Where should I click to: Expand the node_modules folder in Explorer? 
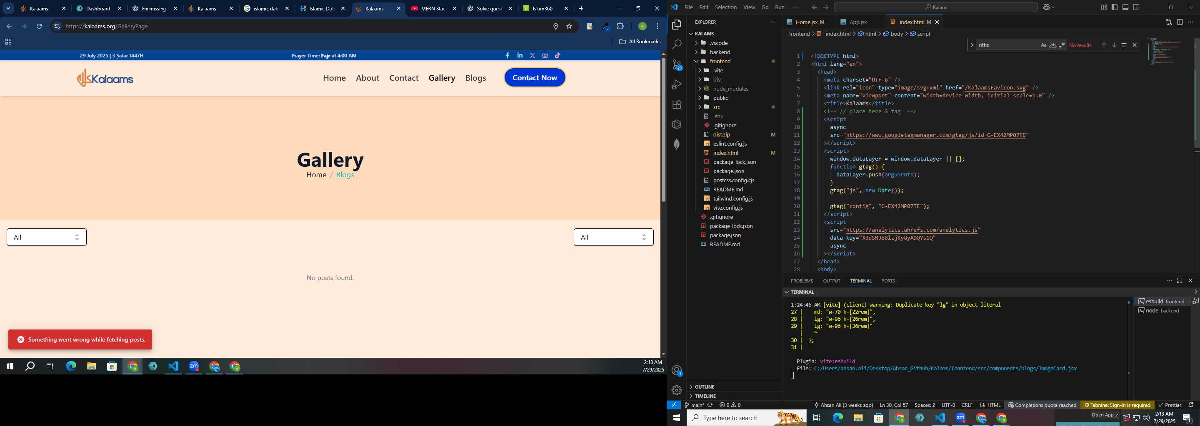tap(735, 88)
